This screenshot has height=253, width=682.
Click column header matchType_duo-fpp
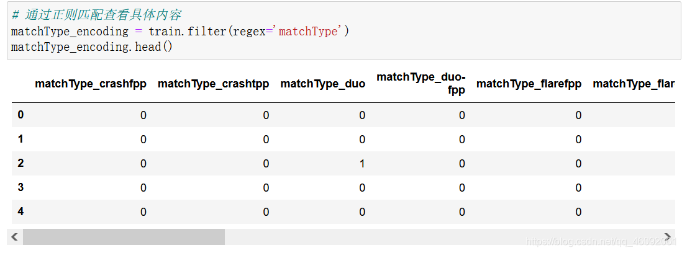click(421, 83)
